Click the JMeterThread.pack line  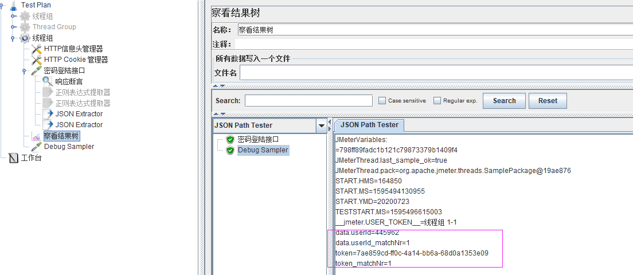453,171
